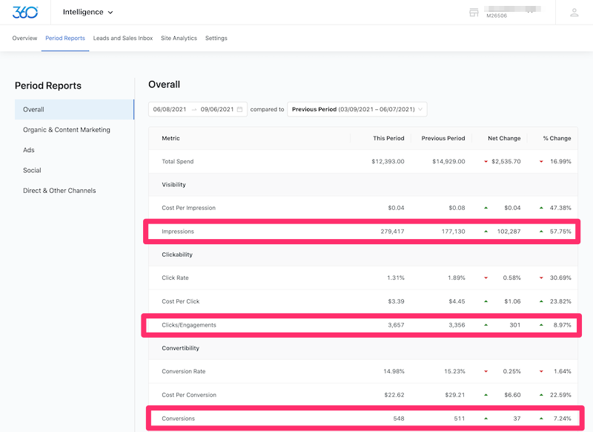Select the Period Reports tab

[65, 39]
